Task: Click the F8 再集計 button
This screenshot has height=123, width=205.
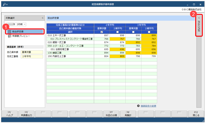Action: pyautogui.click(x=128, y=114)
